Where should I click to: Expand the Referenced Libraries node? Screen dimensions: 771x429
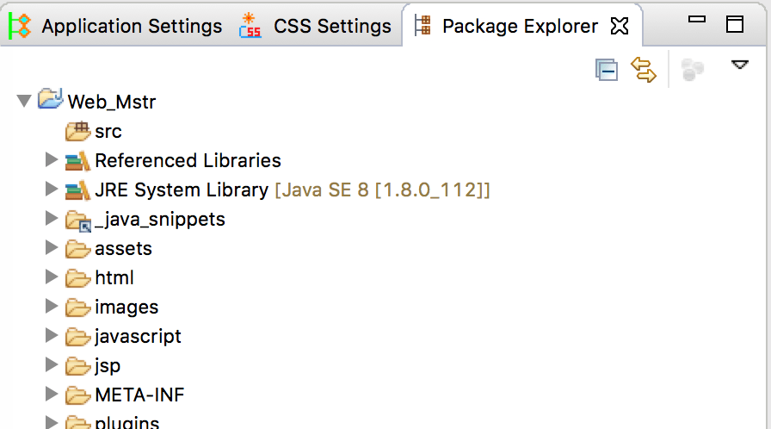point(52,160)
